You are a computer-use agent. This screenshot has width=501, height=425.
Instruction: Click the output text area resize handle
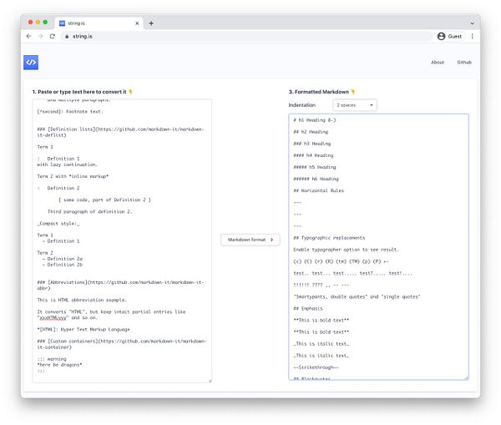pyautogui.click(x=467, y=378)
